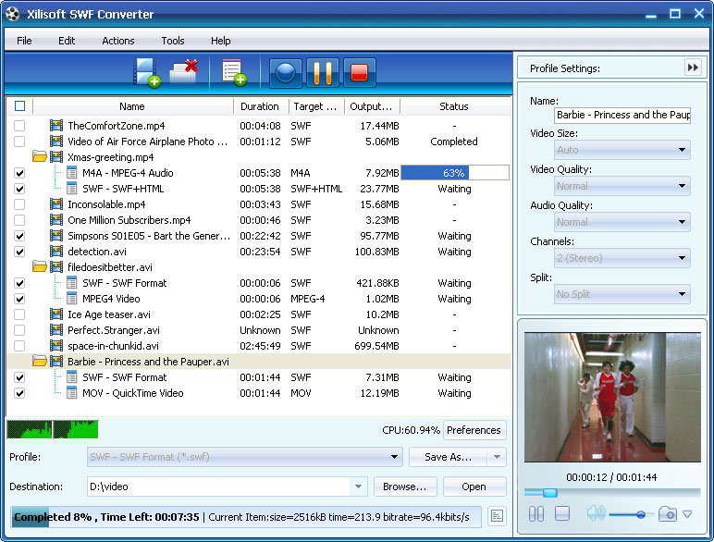Pause the preview player
The height and width of the screenshot is (542, 714).
point(535,514)
